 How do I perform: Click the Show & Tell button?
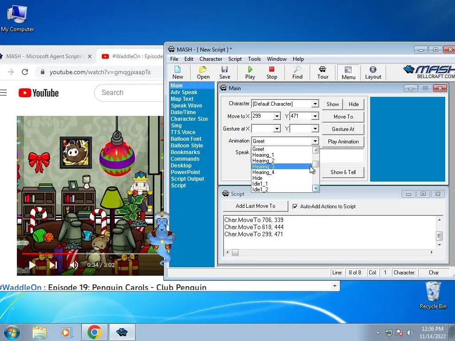pos(343,172)
